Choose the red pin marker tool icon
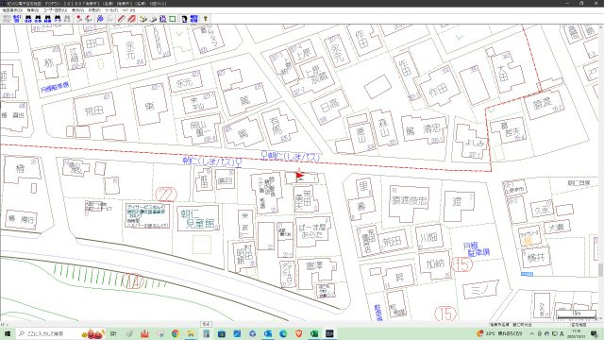Screen dimensions: 604x340 click(x=79, y=19)
